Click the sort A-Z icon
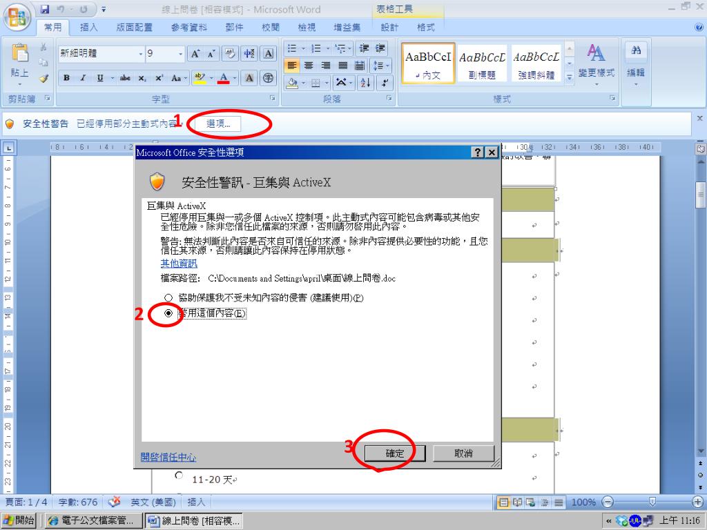The width and height of the screenshot is (707, 530). [365, 83]
